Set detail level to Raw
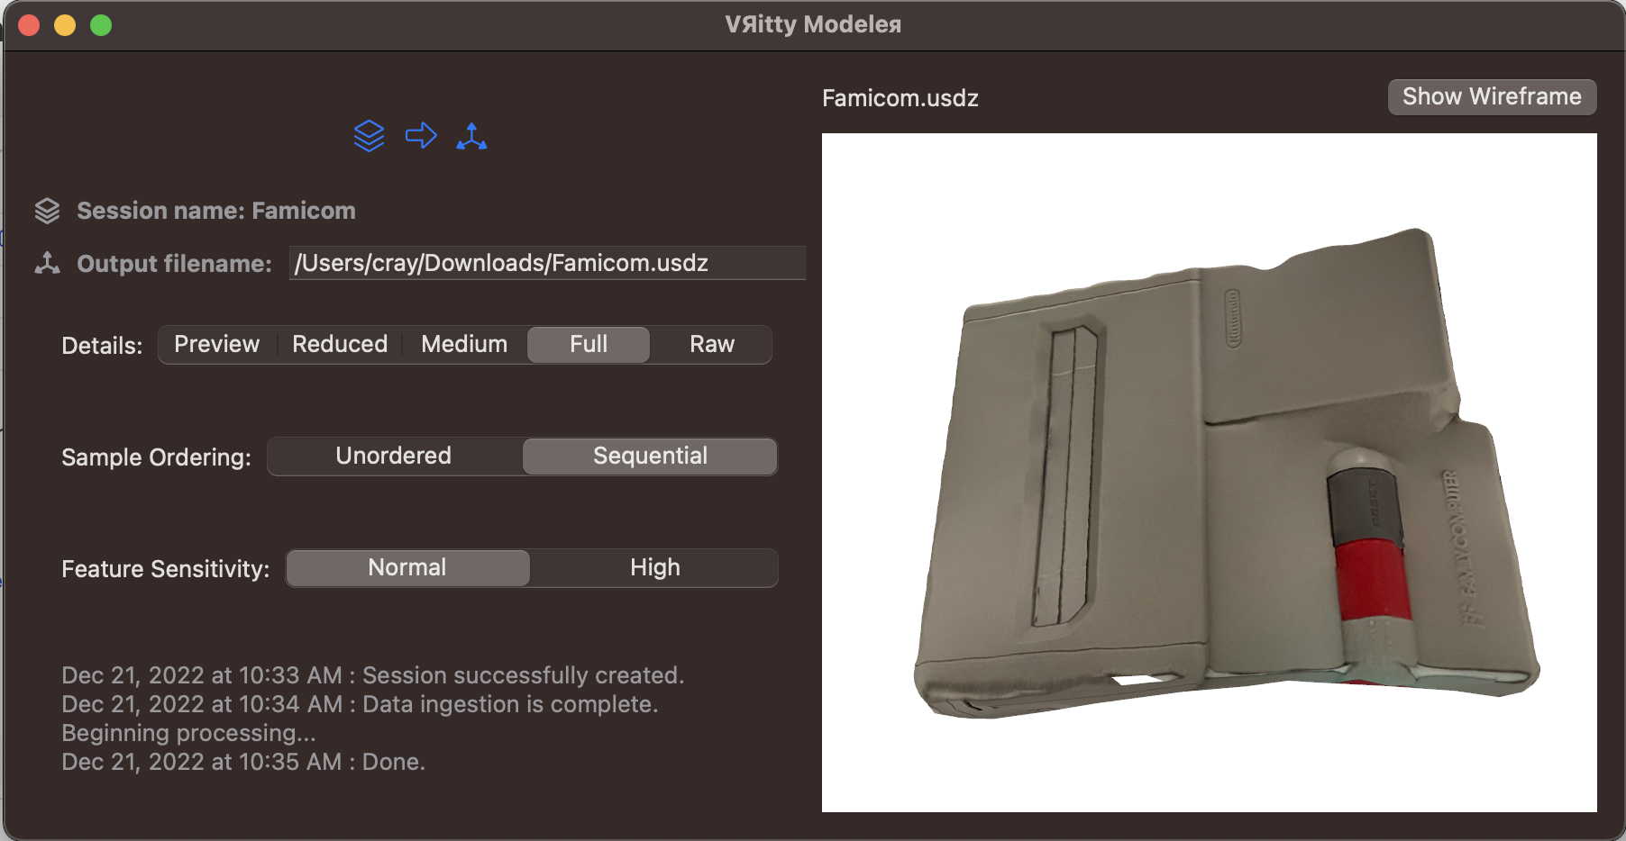 coord(711,345)
